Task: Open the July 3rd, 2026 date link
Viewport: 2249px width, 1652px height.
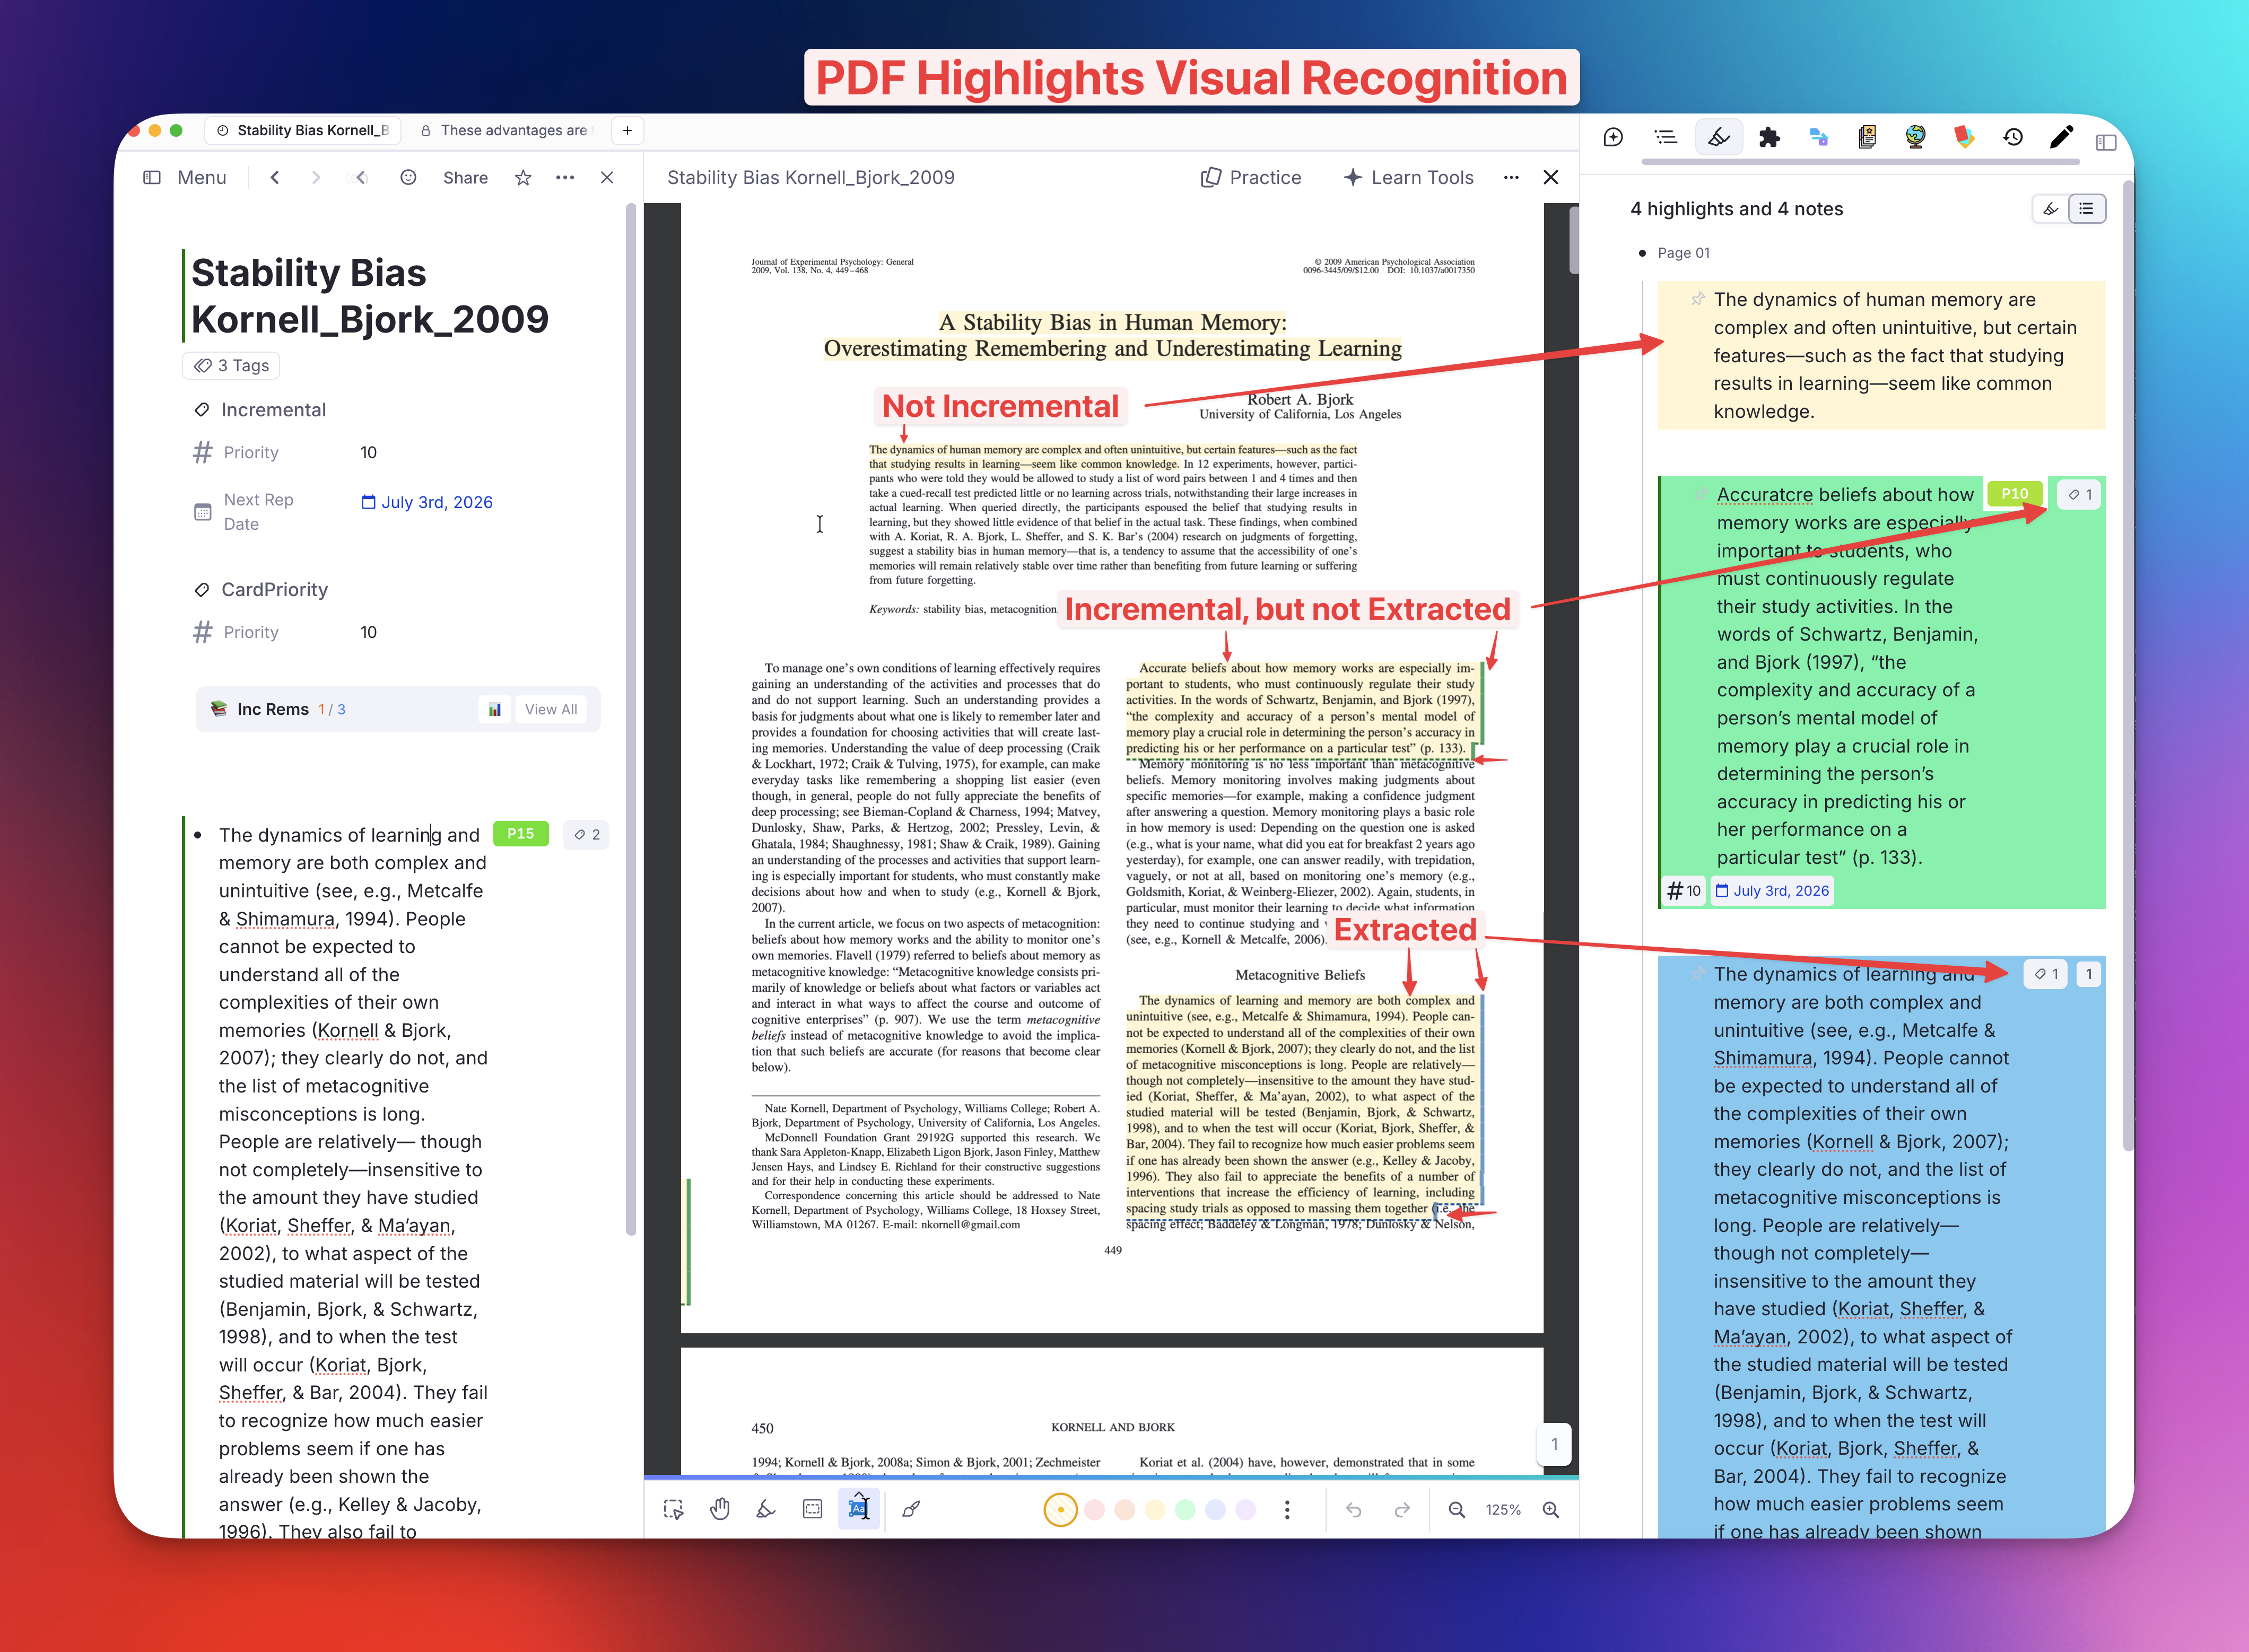Action: (427, 502)
